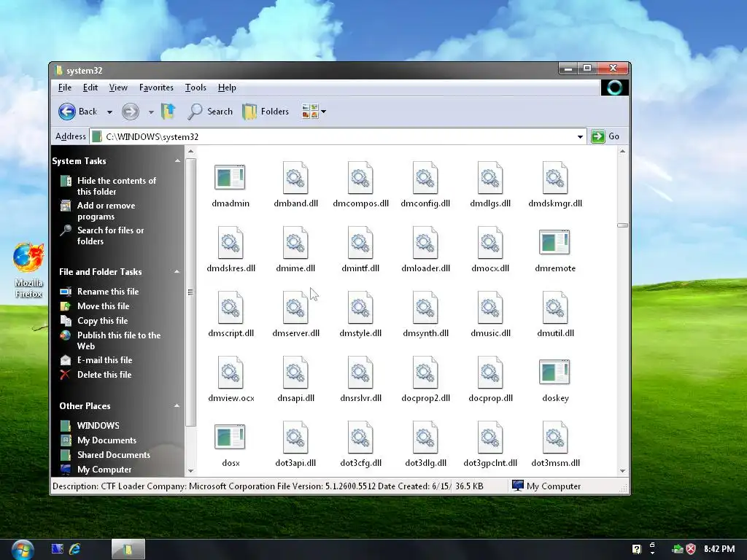The width and height of the screenshot is (747, 560).
Task: Open the File menu
Action: coord(65,87)
